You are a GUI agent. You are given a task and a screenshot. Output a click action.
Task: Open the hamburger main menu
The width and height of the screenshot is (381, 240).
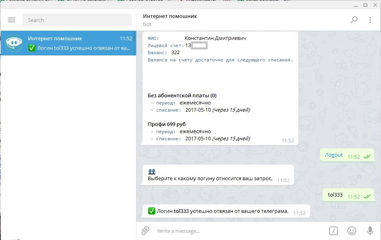(x=12, y=20)
